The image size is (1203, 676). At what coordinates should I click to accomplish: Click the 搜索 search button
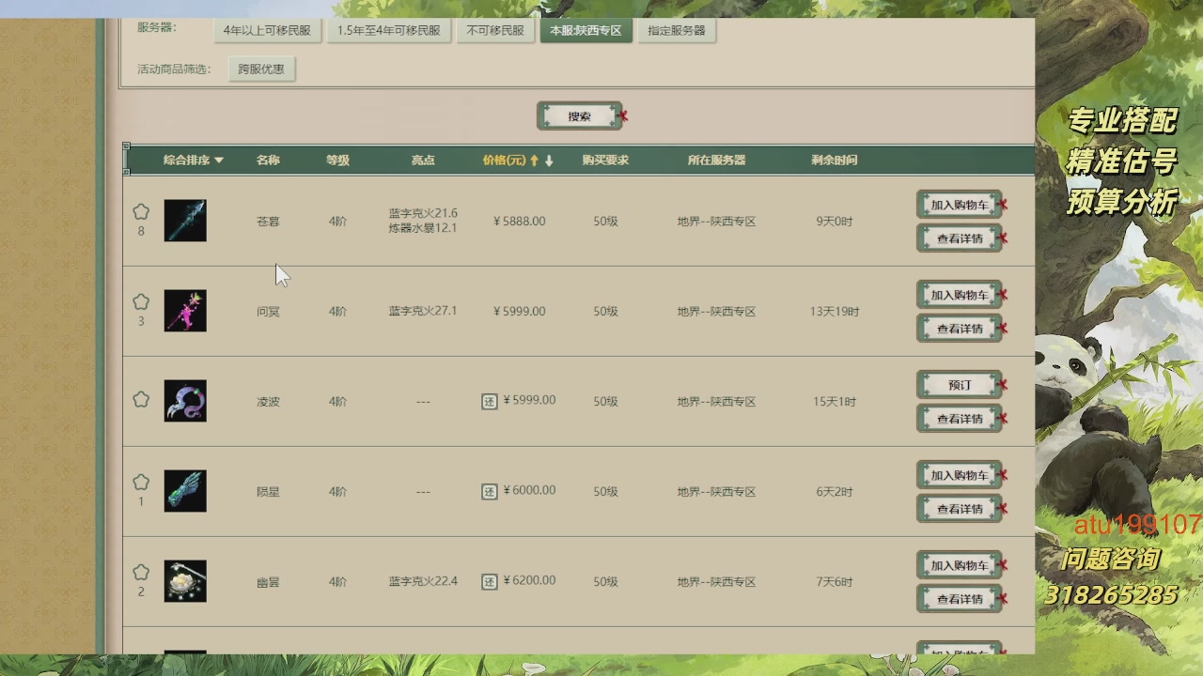[x=580, y=116]
